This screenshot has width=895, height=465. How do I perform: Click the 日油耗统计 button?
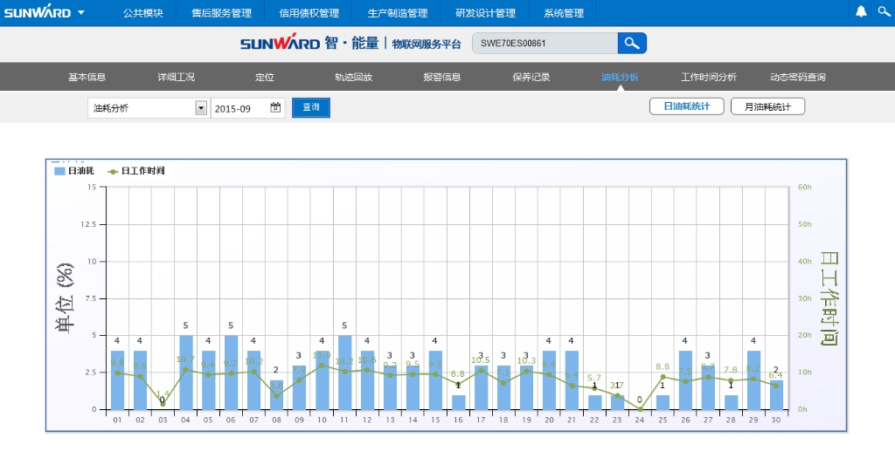[x=687, y=106]
